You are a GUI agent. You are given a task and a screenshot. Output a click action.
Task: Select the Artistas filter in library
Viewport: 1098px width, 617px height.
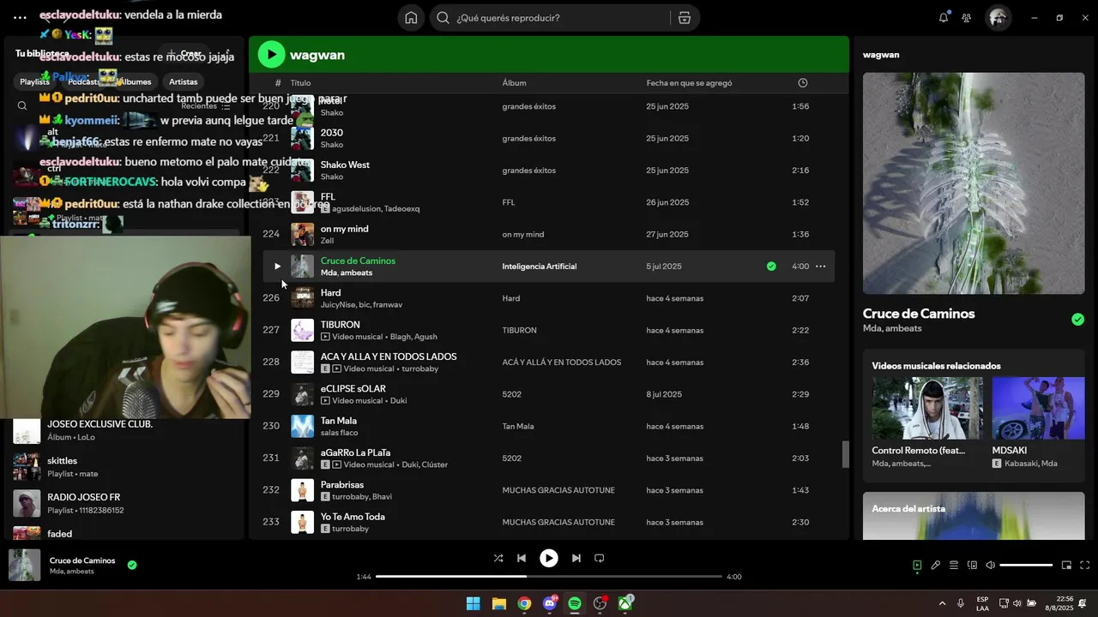[183, 82]
